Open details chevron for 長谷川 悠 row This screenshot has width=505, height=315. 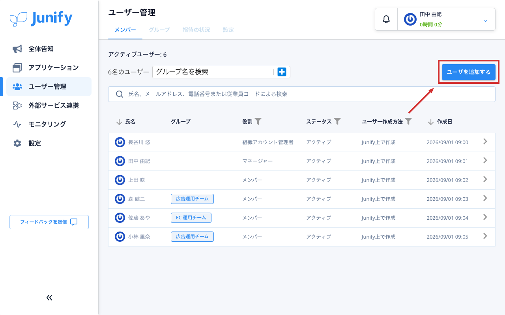click(485, 142)
